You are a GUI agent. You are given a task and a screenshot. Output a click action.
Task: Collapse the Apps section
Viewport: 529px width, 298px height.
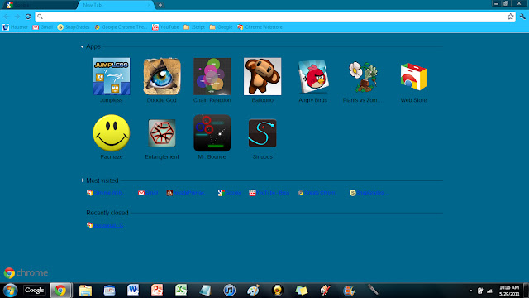[x=83, y=46]
